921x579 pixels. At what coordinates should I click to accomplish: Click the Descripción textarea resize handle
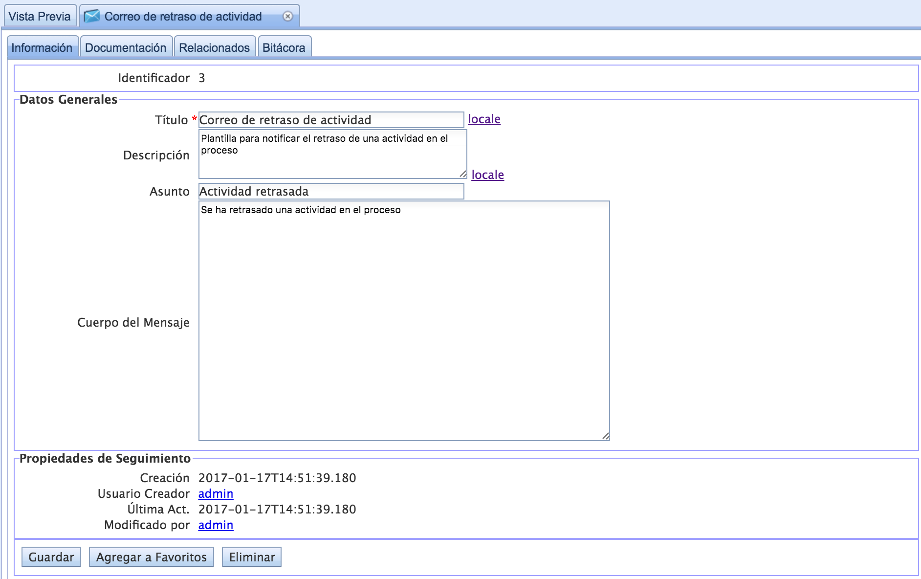point(463,174)
